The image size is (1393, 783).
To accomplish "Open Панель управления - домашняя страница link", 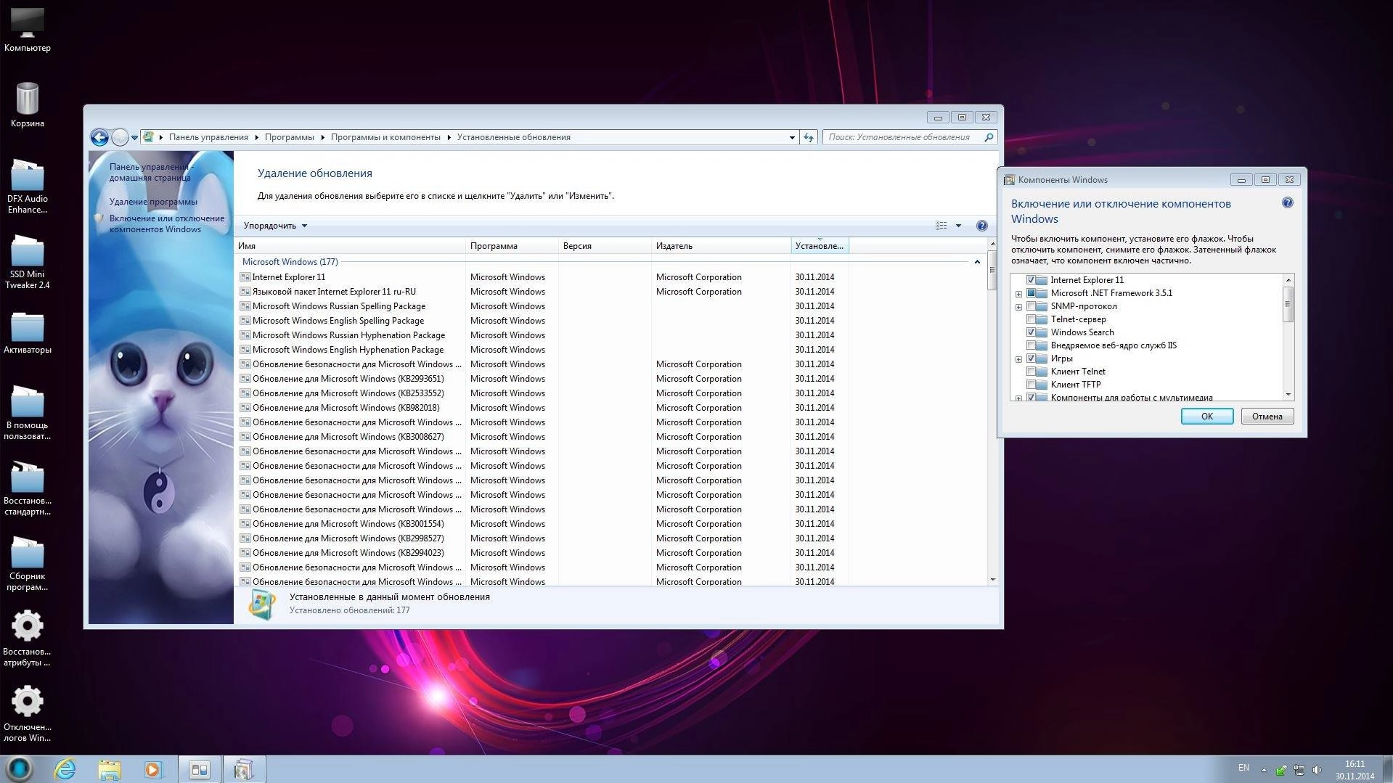I will click(151, 172).
